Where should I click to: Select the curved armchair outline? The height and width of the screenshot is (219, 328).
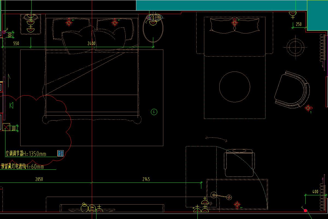click(292, 90)
